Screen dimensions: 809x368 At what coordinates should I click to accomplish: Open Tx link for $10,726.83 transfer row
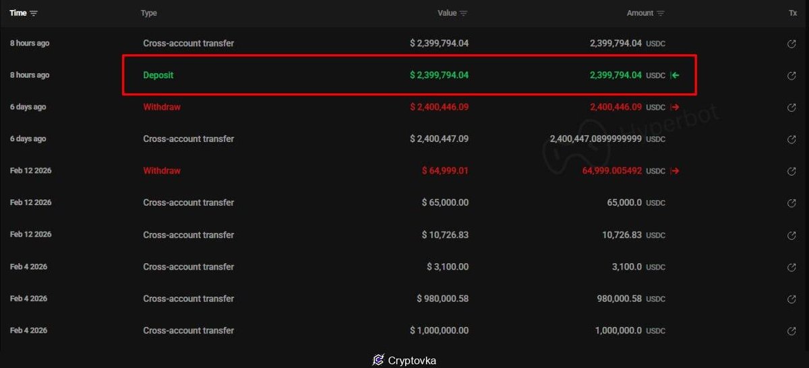click(x=791, y=235)
